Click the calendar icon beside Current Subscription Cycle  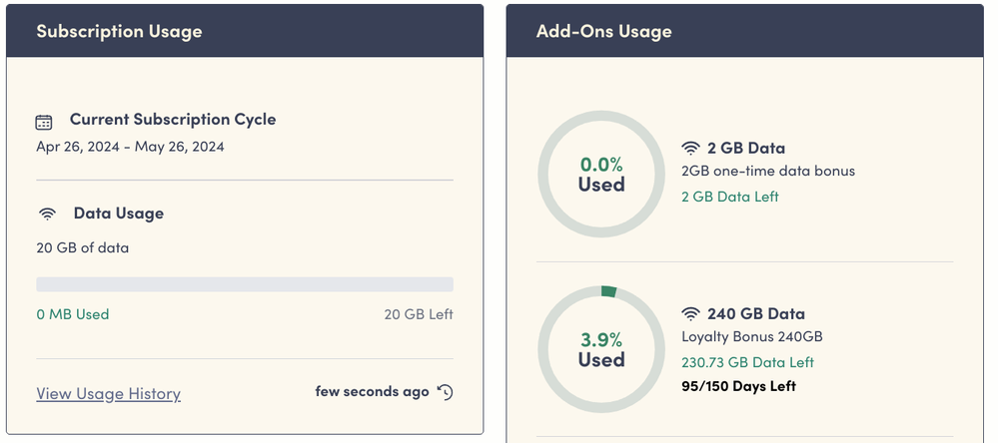(x=44, y=122)
